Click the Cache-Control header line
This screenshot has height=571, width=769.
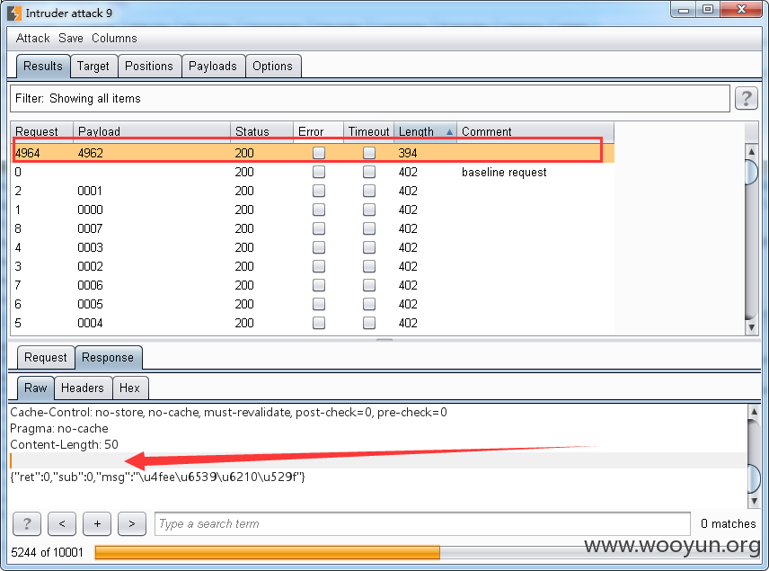coord(228,412)
